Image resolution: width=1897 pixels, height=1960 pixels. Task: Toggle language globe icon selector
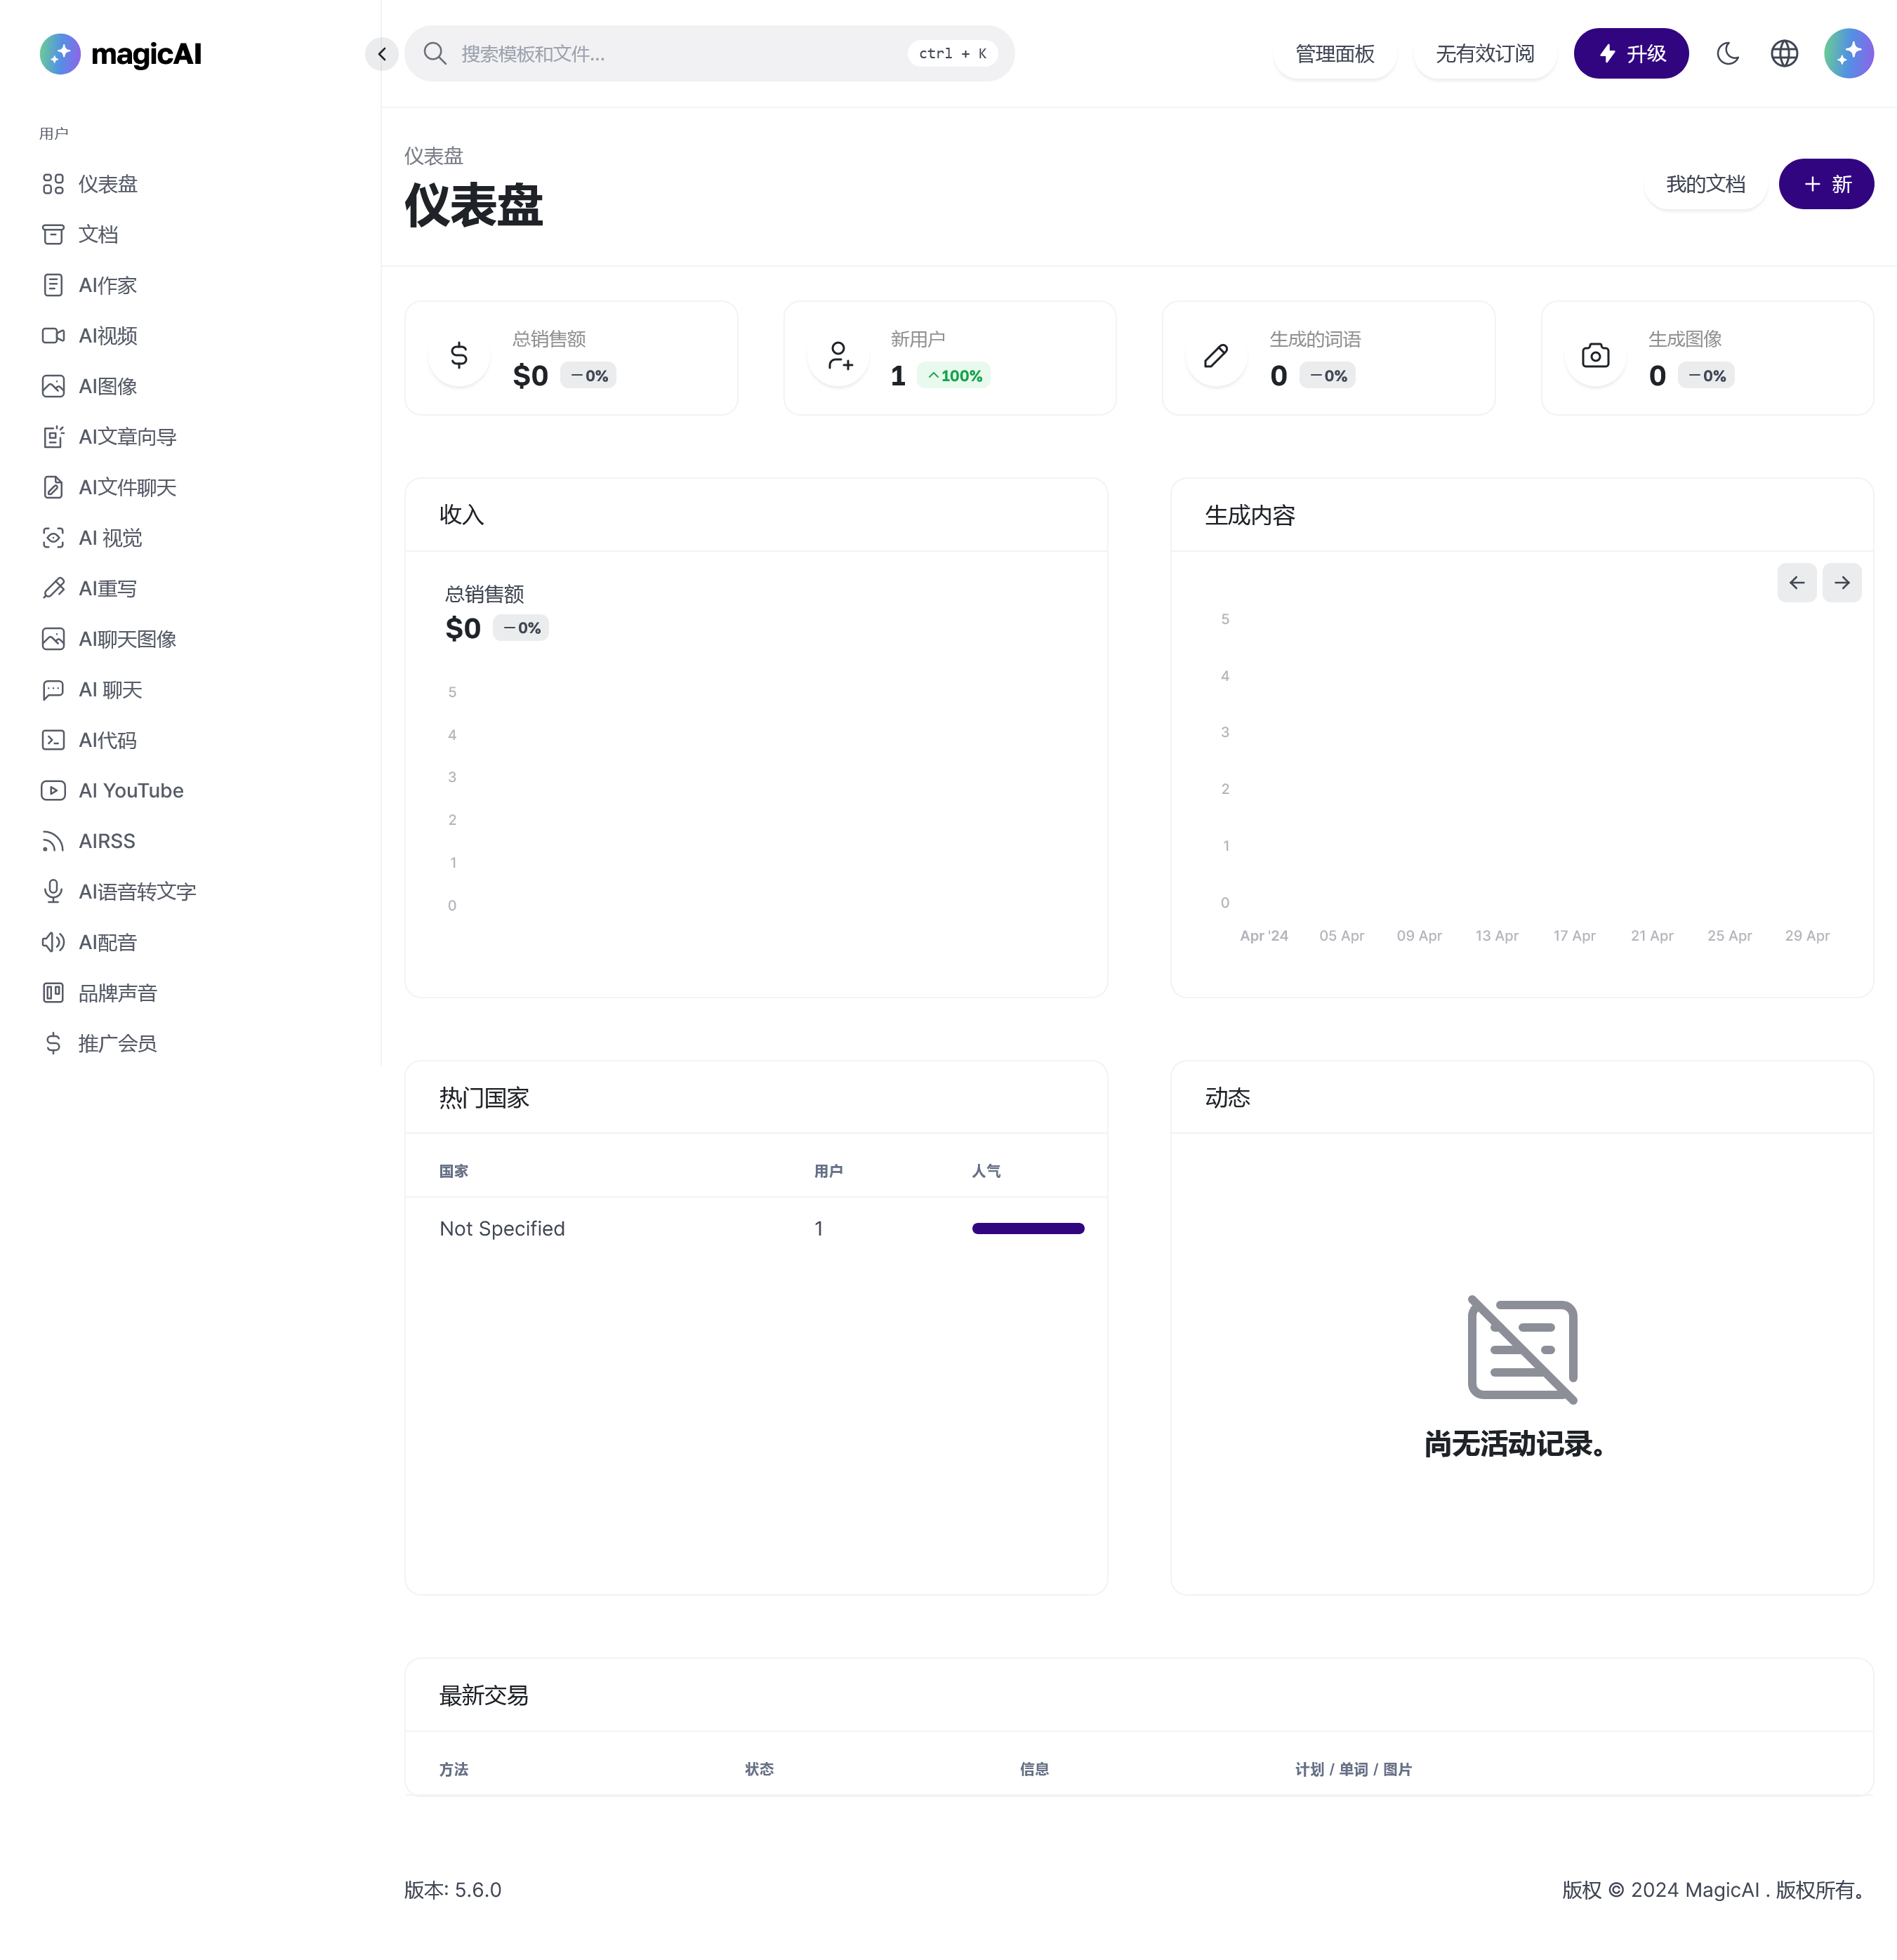pyautogui.click(x=1783, y=53)
